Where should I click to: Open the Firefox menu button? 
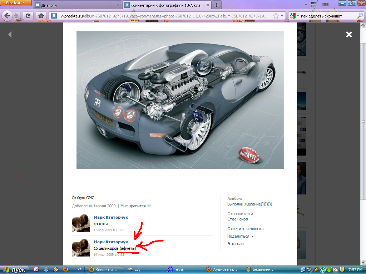16,3
